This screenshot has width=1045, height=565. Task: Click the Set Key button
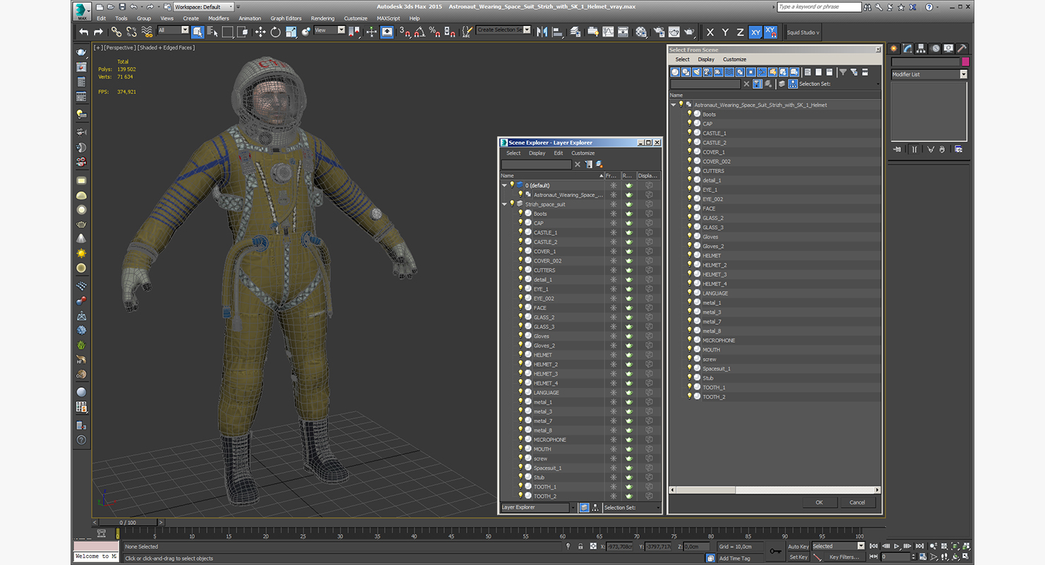799,557
